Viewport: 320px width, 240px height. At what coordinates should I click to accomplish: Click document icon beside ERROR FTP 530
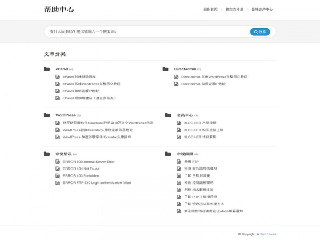(58, 182)
